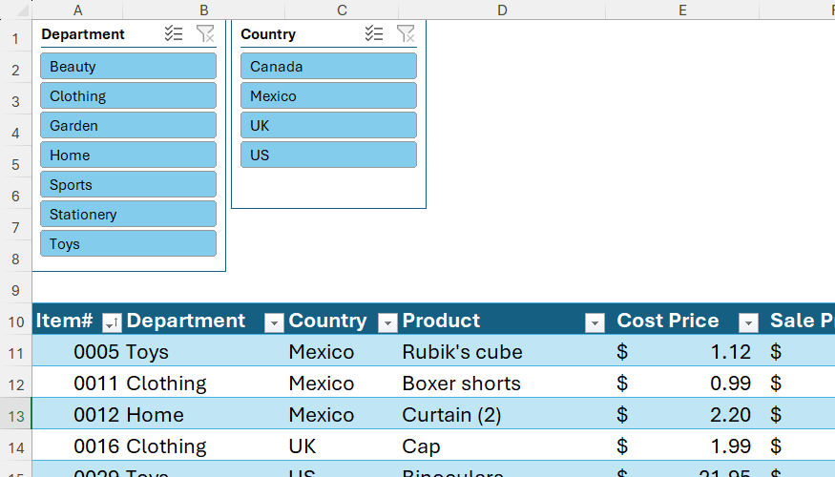The width and height of the screenshot is (835, 477).
Task: Select Stationery in Department slicer
Action: click(128, 214)
